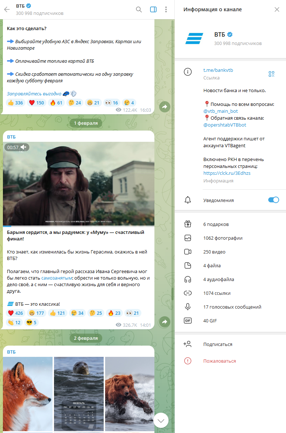The image size is (286, 433).
Task: Click the microphone icon
Action: pos(188,307)
